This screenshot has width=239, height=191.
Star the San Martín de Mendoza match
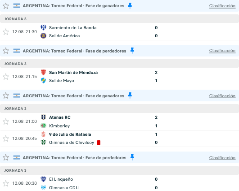(x=6, y=77)
